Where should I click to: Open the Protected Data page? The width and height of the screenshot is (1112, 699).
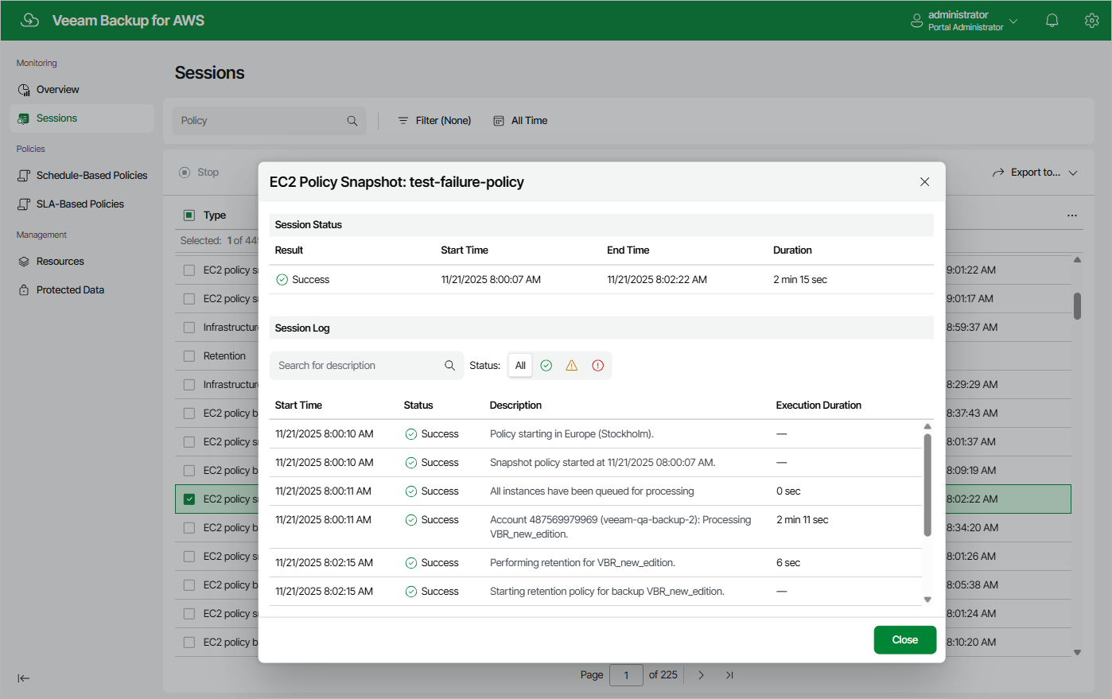click(x=82, y=290)
